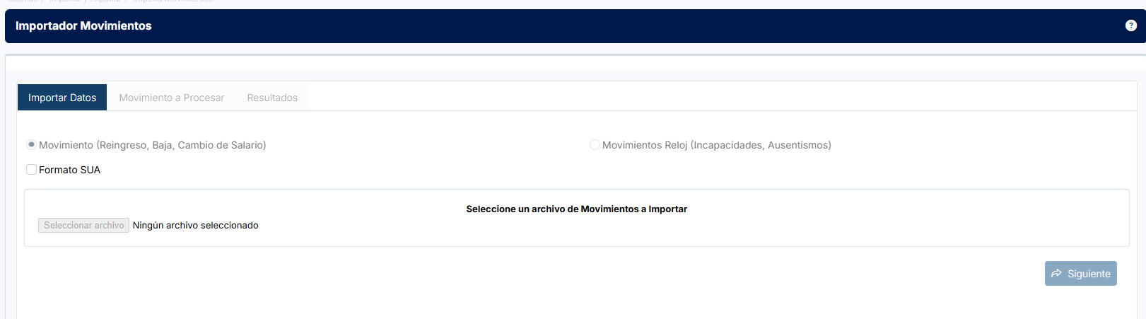Open the help question mark icon
Image resolution: width=1146 pixels, height=319 pixels.
pyautogui.click(x=1130, y=25)
